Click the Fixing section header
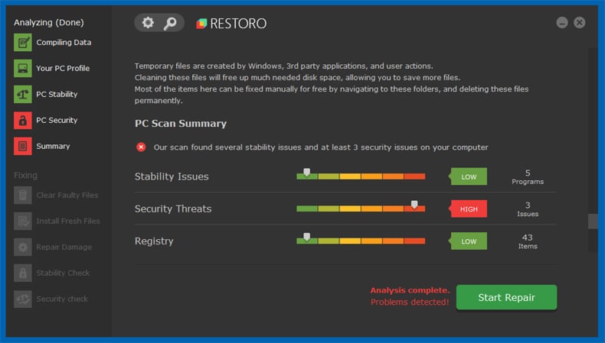The height and width of the screenshot is (343, 605). click(x=25, y=176)
